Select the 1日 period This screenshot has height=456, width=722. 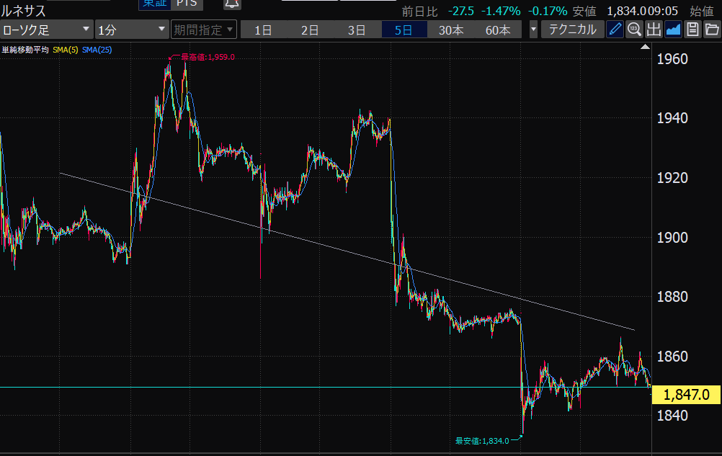(264, 30)
